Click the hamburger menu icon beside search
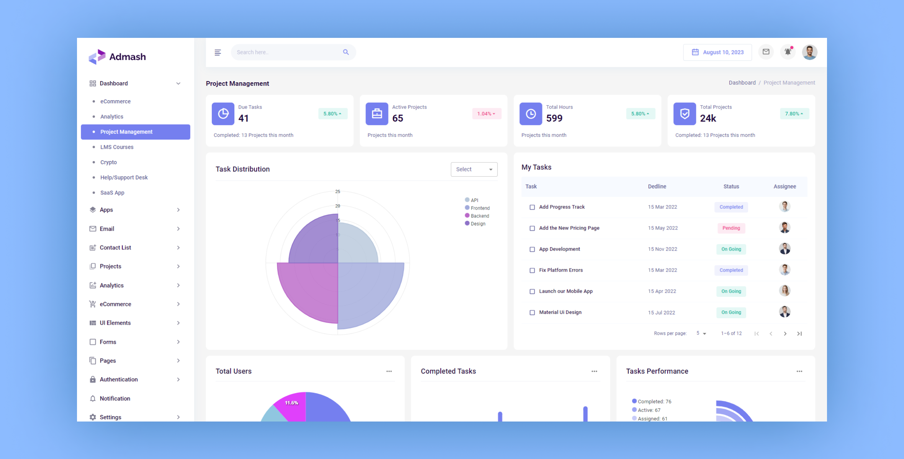 218,52
